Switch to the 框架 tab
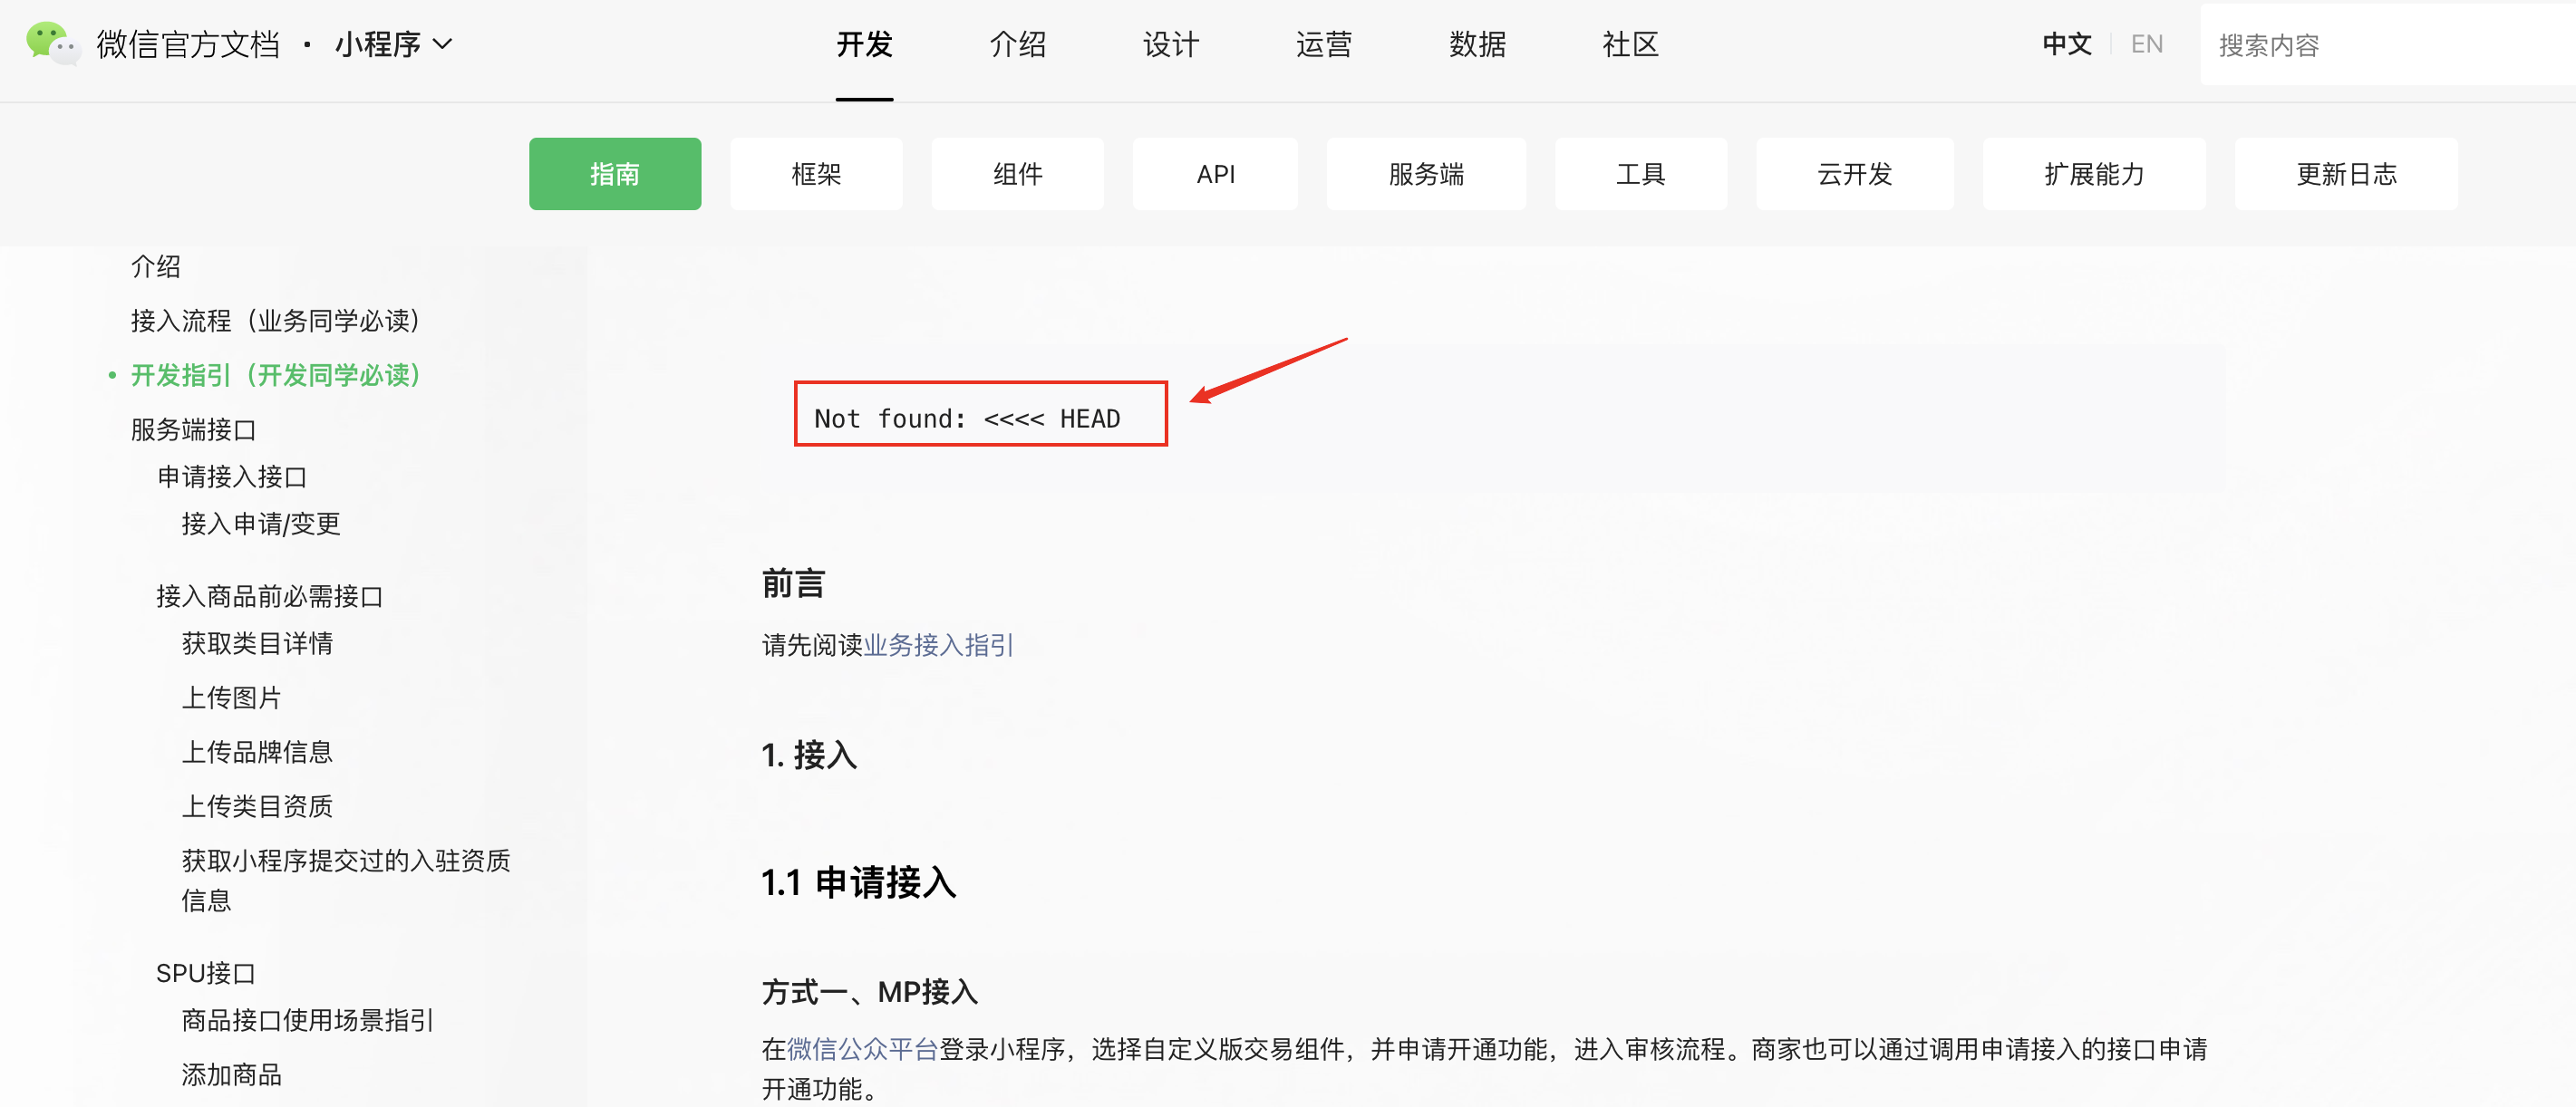 pyautogui.click(x=816, y=174)
